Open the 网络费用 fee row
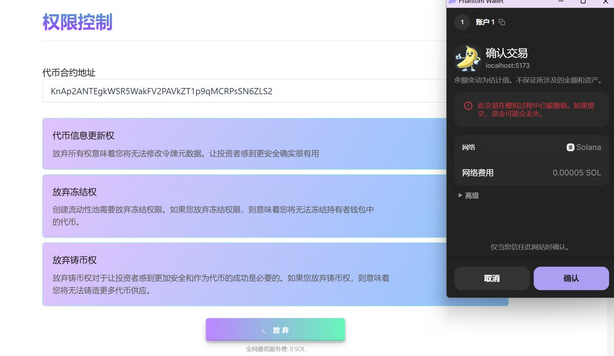This screenshot has height=356, width=614. (x=531, y=173)
